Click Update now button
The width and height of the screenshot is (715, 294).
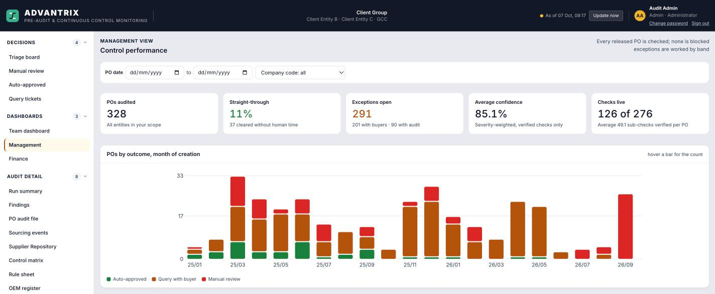606,16
